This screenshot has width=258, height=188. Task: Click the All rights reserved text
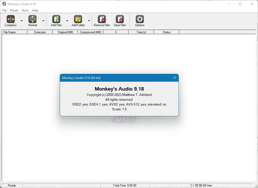119,100
